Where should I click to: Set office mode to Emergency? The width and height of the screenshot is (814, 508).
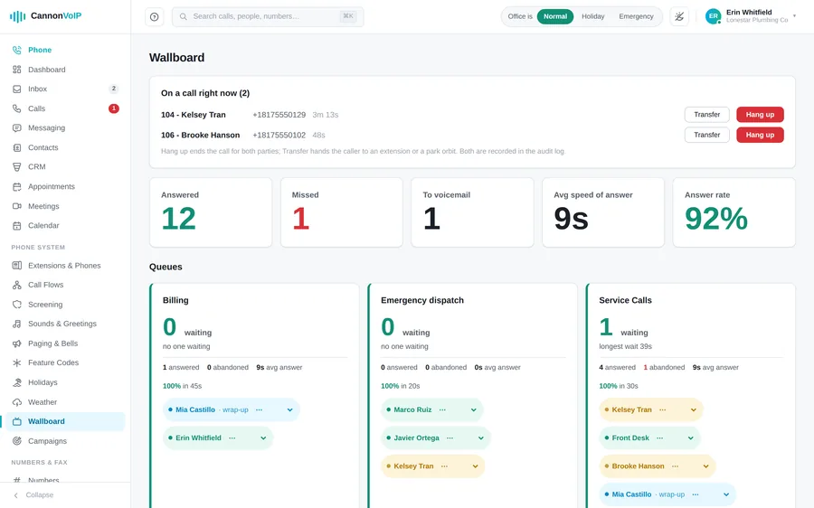(x=636, y=16)
